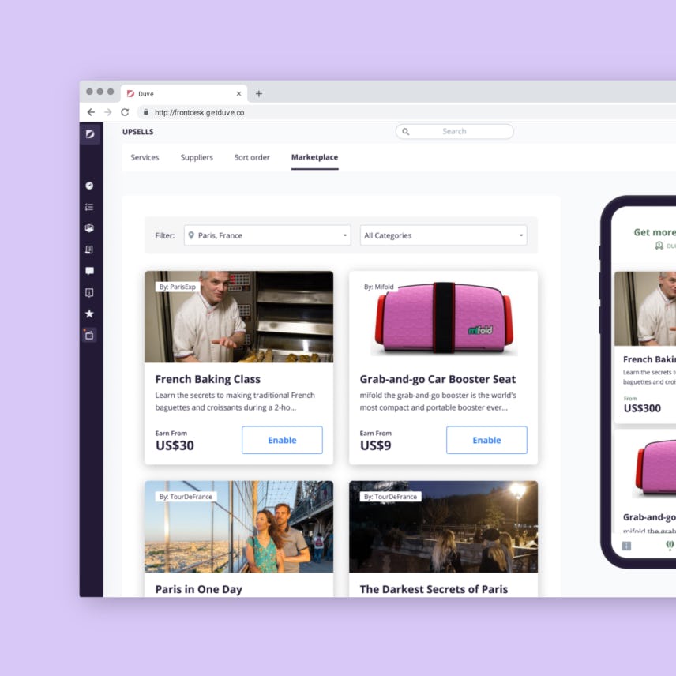
Task: Click the browser reload button
Action: 125,112
